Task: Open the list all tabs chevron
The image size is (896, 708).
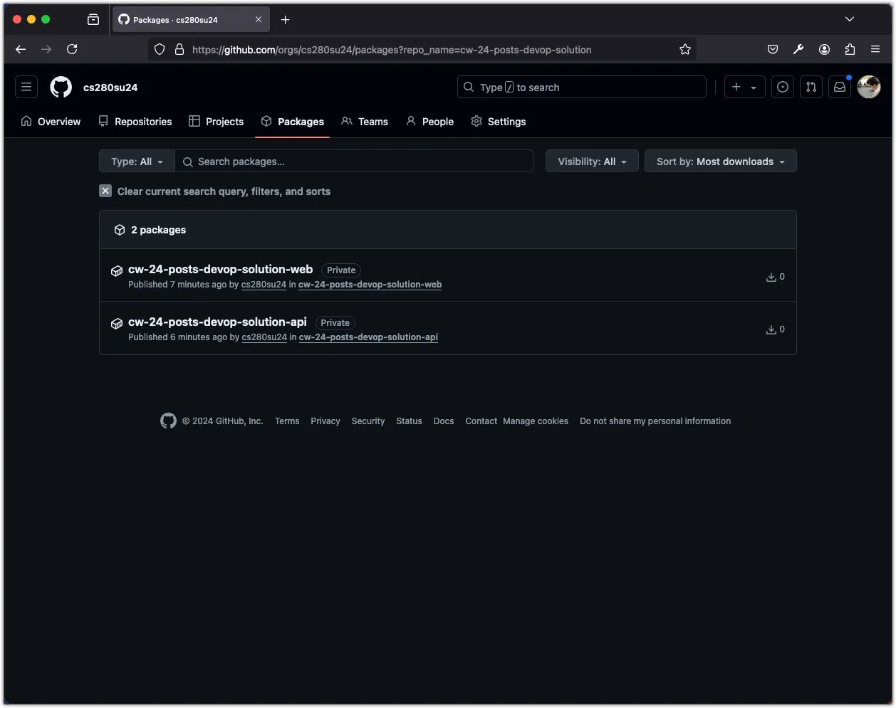Action: click(x=850, y=19)
